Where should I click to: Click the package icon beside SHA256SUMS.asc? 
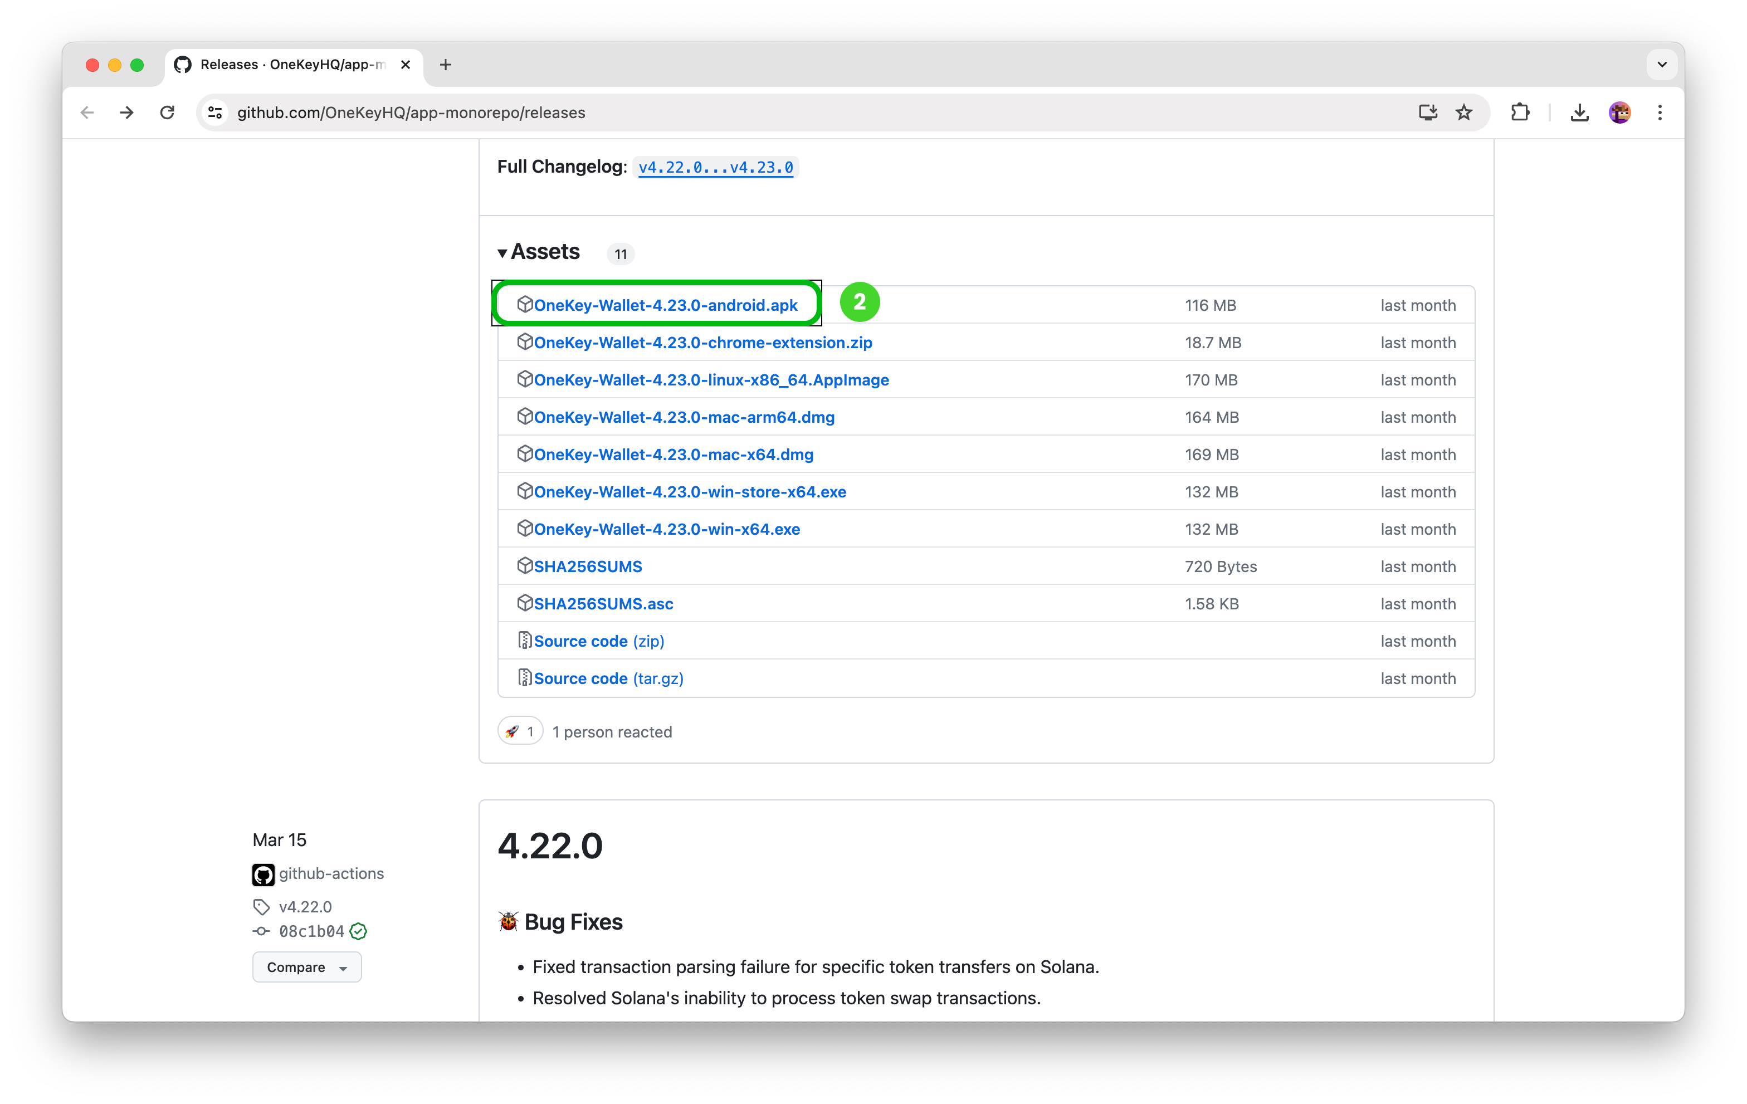click(525, 603)
